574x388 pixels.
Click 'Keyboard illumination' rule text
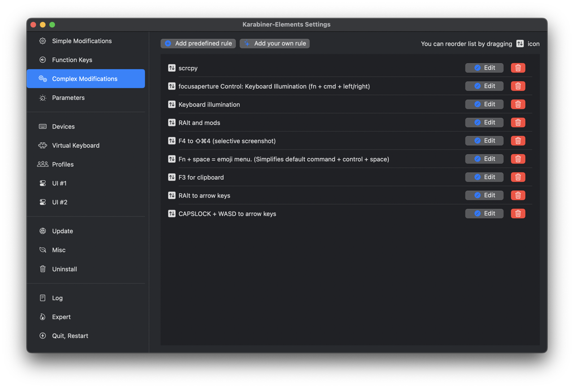tap(209, 104)
